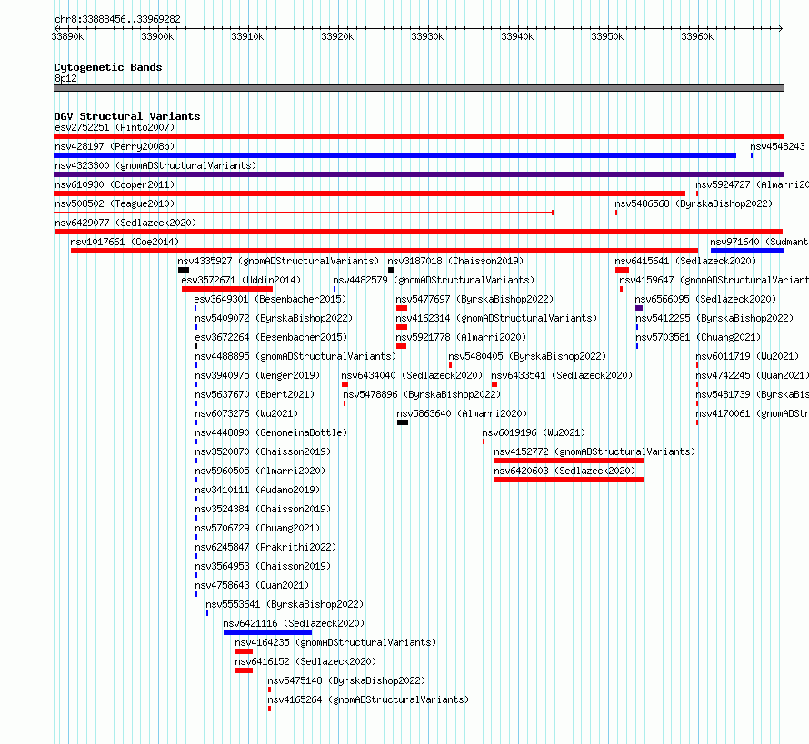Select nsv6429077 (Sedlazeck2020) variant label

(x=125, y=223)
